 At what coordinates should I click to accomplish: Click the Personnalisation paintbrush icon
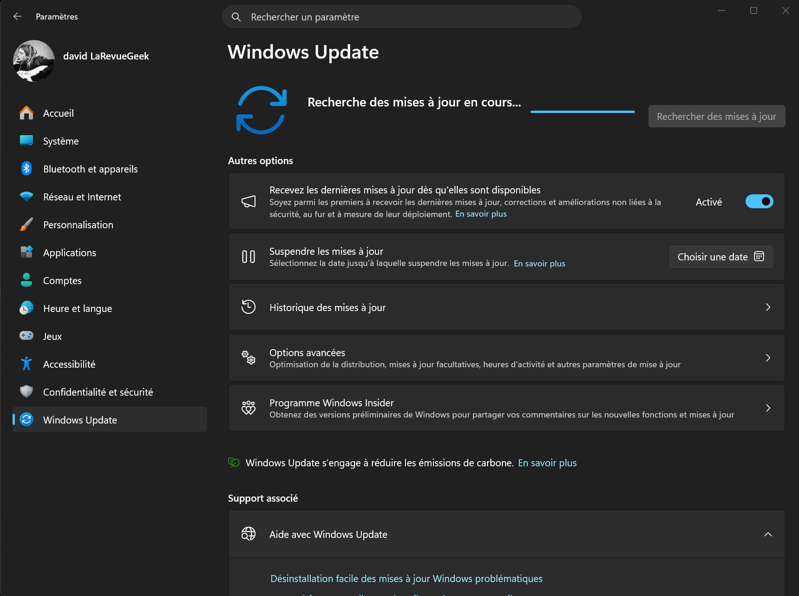pyautogui.click(x=26, y=225)
